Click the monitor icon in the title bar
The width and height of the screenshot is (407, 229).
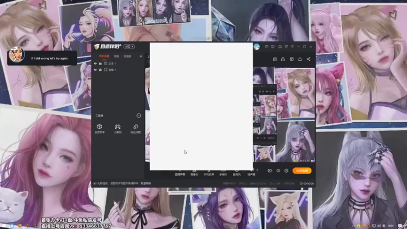(x=280, y=47)
